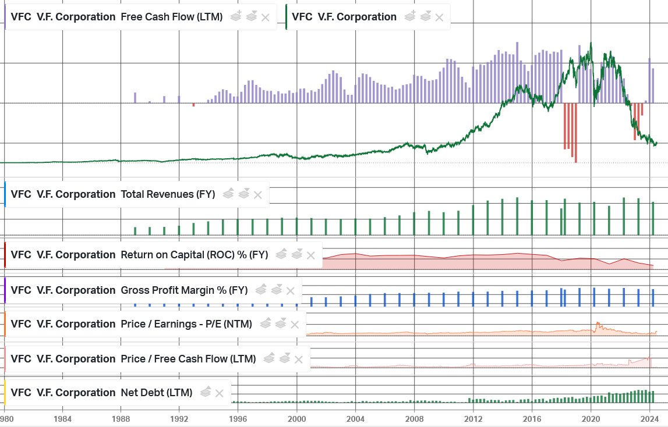Remove the Price / Earnings - P/E (NTM) series
The image size is (668, 427).
coord(295,325)
